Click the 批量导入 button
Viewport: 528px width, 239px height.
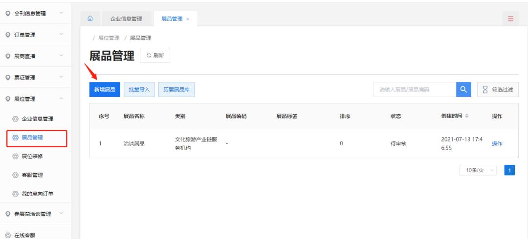[x=139, y=89]
